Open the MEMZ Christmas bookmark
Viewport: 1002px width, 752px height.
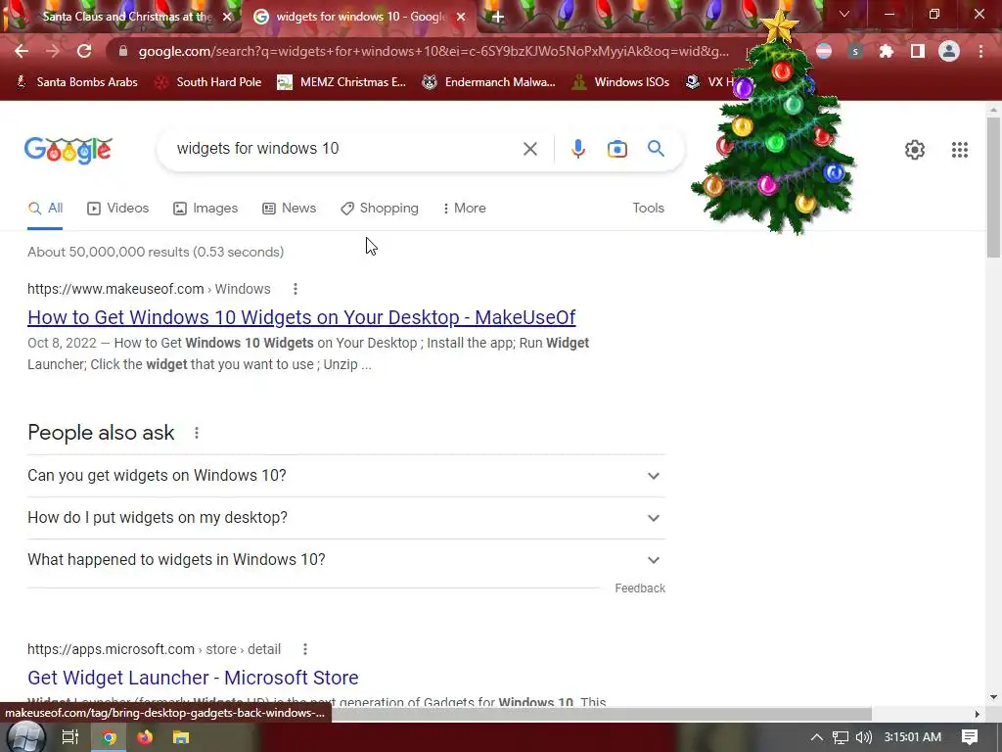(342, 82)
